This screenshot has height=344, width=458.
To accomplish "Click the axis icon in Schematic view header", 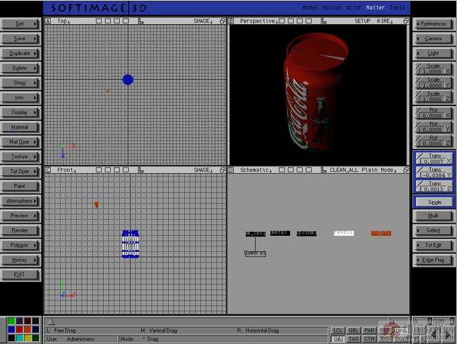I will tap(323, 170).
